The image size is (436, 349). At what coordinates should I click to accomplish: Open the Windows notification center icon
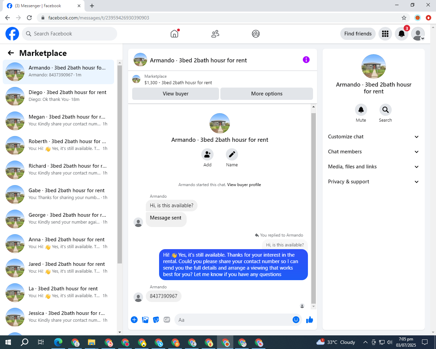click(x=425, y=342)
